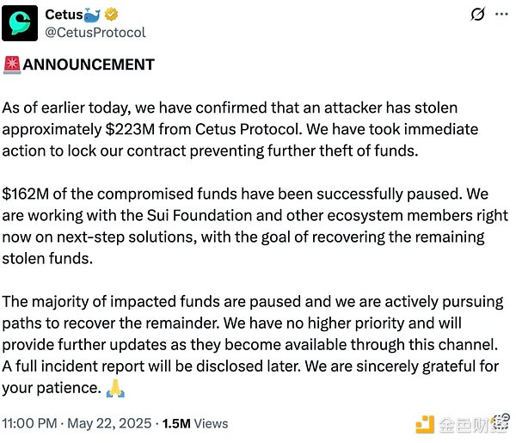
Task: Click the Cetus profile avatar
Action: click(x=21, y=23)
